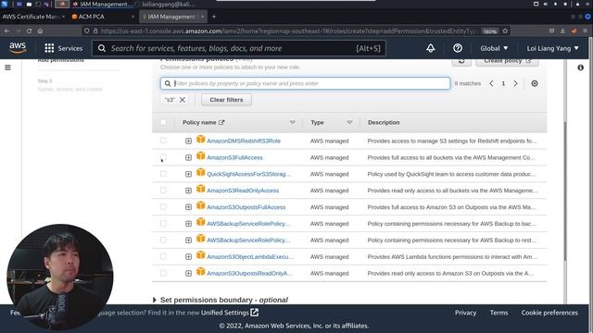
Task: Click the AmazonS3FullAccess policy cube icon
Action: (201, 156)
